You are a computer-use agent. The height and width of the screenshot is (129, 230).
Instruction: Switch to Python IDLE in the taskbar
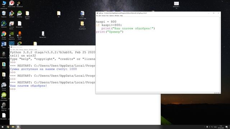point(18,127)
